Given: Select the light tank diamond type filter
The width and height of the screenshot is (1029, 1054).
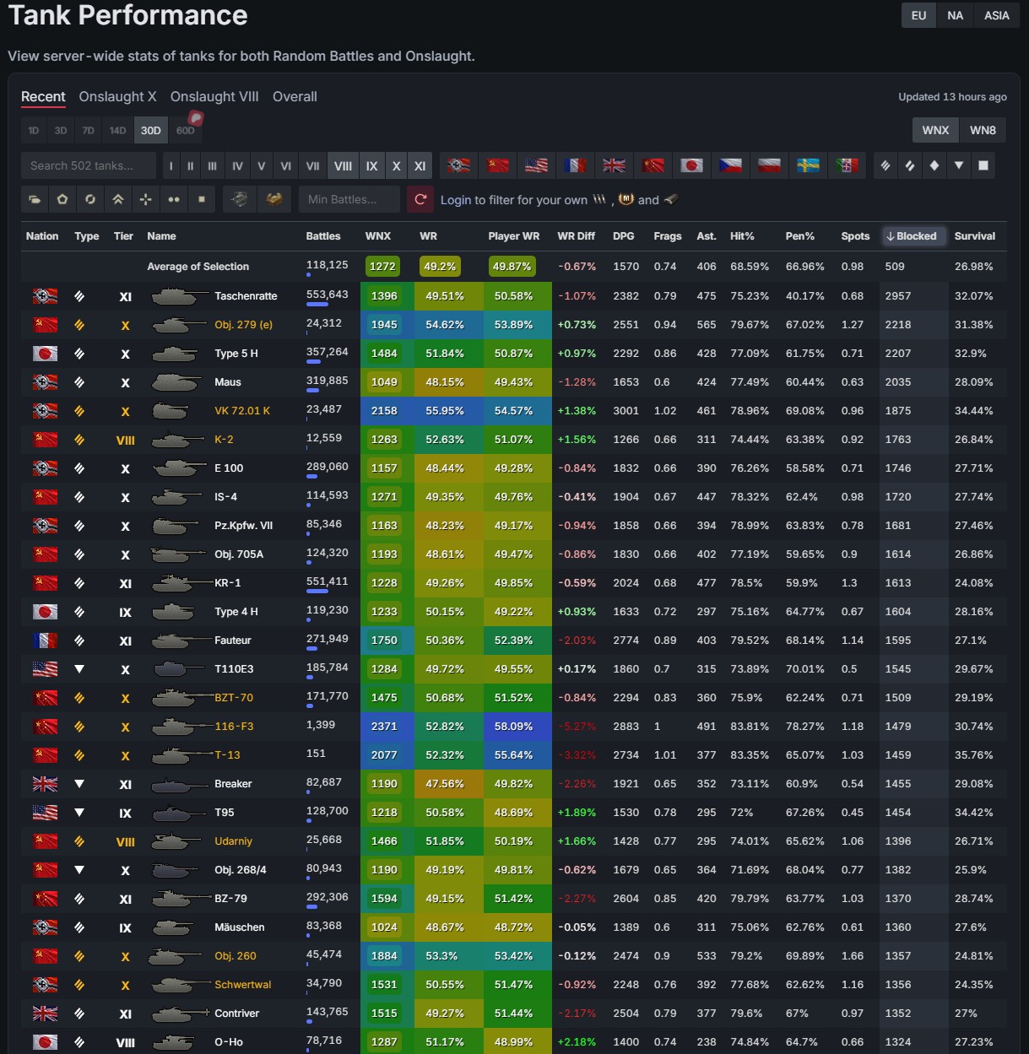Looking at the screenshot, I should click(934, 165).
